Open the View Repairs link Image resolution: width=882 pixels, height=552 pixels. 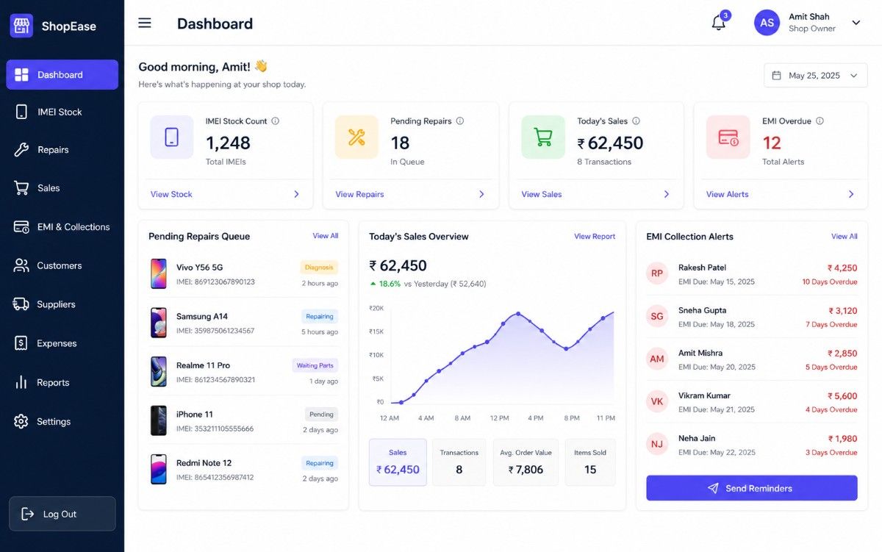(359, 194)
